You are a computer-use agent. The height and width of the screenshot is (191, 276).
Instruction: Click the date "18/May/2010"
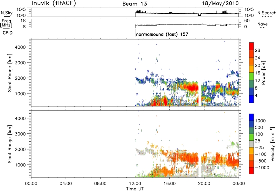[220, 3]
